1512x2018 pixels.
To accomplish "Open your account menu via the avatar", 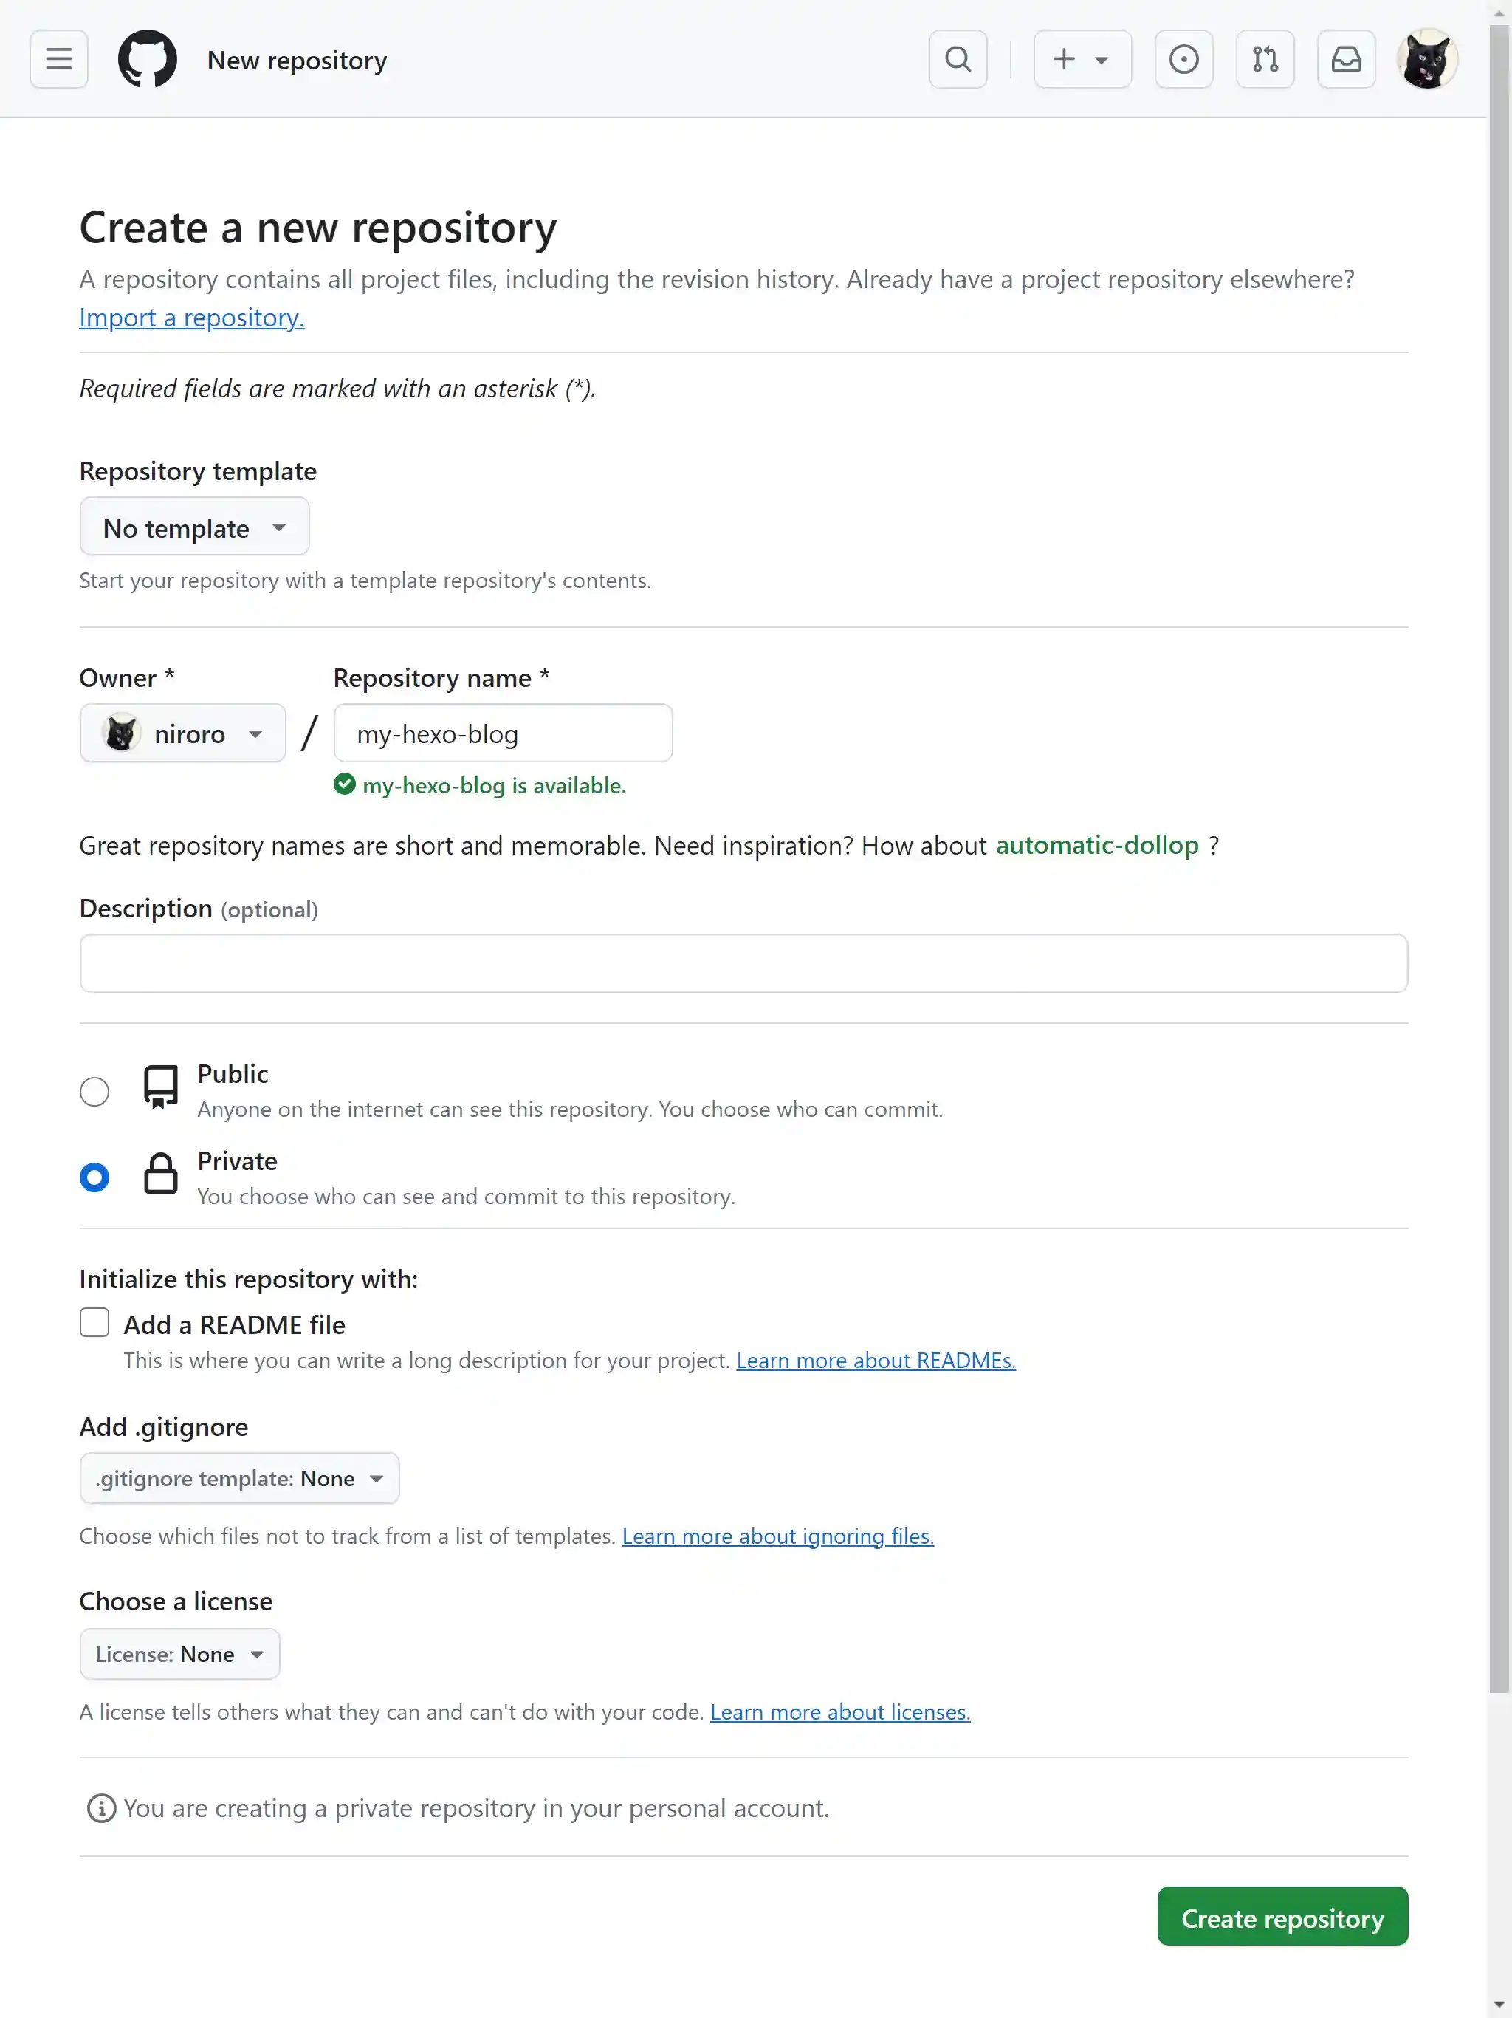I will click(1426, 58).
